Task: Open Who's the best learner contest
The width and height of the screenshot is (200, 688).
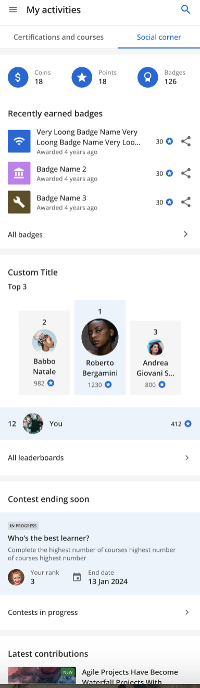Action: coord(100,553)
